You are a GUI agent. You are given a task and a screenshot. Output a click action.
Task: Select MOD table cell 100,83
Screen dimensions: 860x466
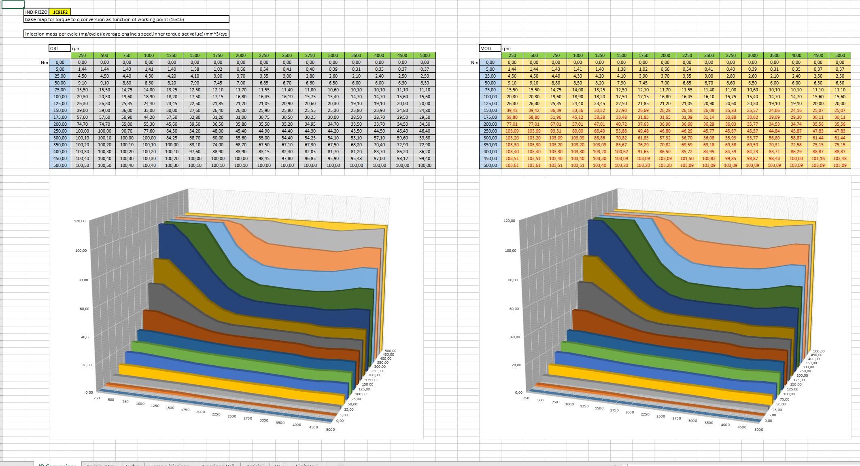[709, 158]
